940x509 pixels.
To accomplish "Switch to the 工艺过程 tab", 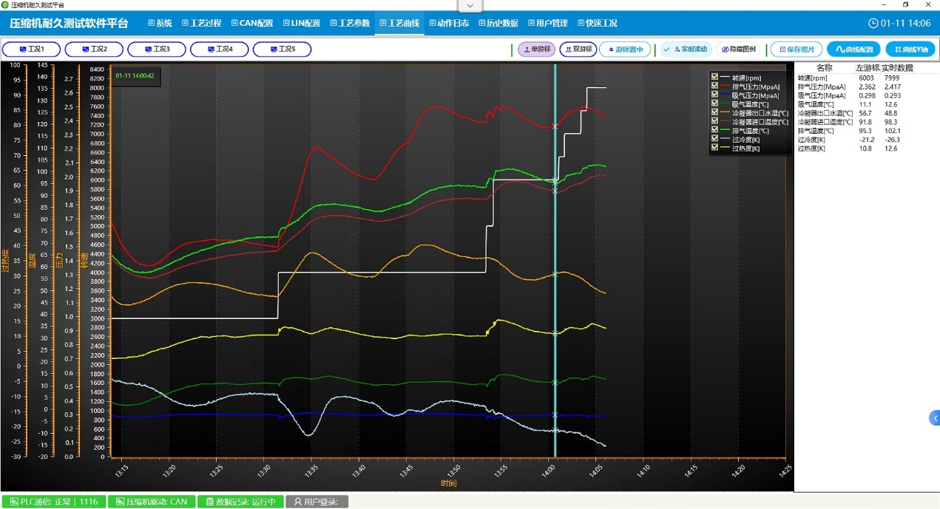I will pos(202,23).
